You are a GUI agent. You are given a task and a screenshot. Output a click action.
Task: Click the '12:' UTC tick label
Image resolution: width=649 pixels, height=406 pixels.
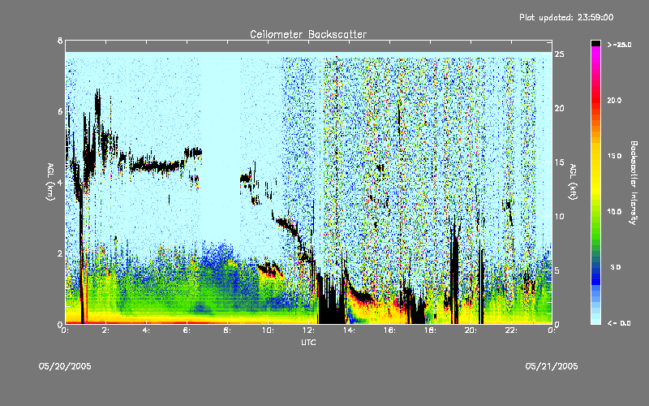tap(308, 330)
